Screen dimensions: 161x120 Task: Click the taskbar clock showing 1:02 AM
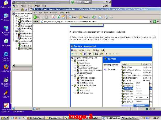click(156, 118)
